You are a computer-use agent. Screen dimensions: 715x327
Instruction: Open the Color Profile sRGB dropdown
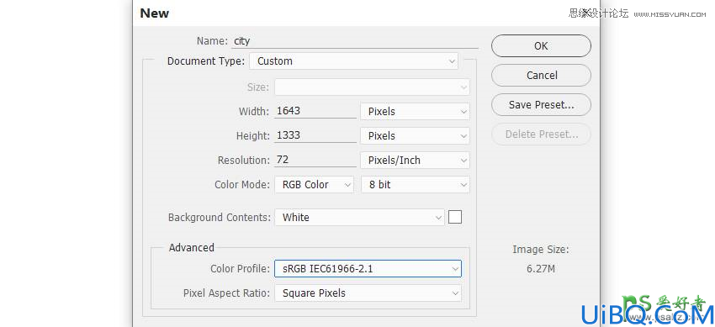(x=368, y=269)
